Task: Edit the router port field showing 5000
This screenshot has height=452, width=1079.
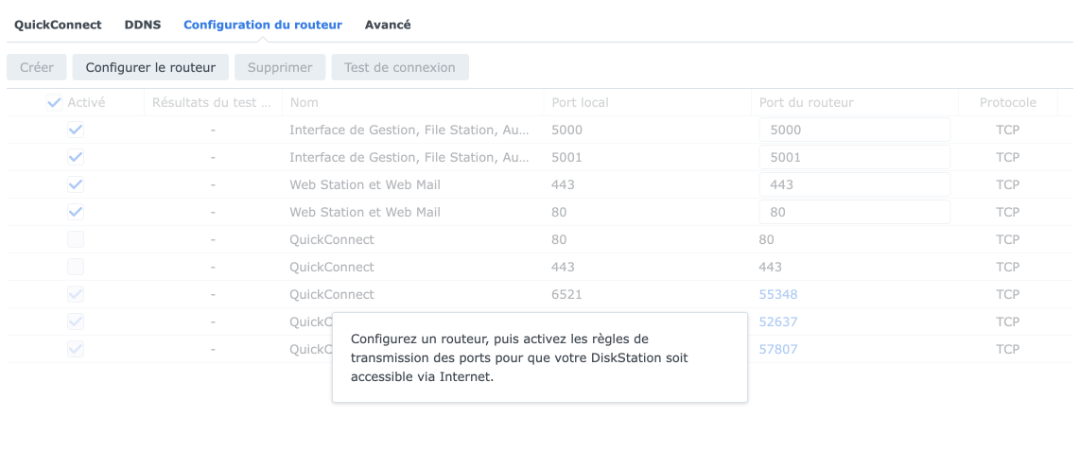Action: (854, 130)
